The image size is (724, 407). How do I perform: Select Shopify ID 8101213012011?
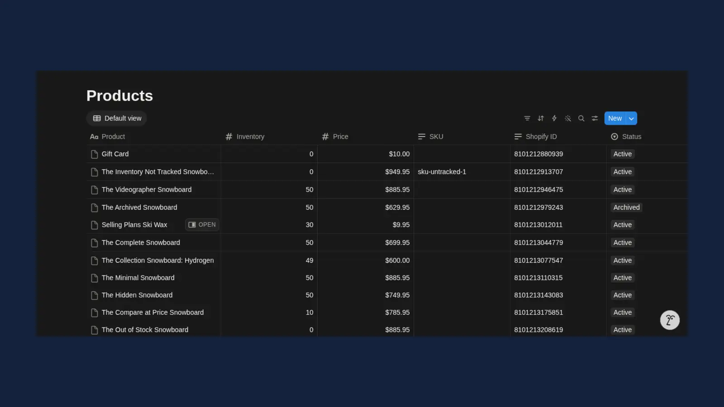tap(558, 225)
